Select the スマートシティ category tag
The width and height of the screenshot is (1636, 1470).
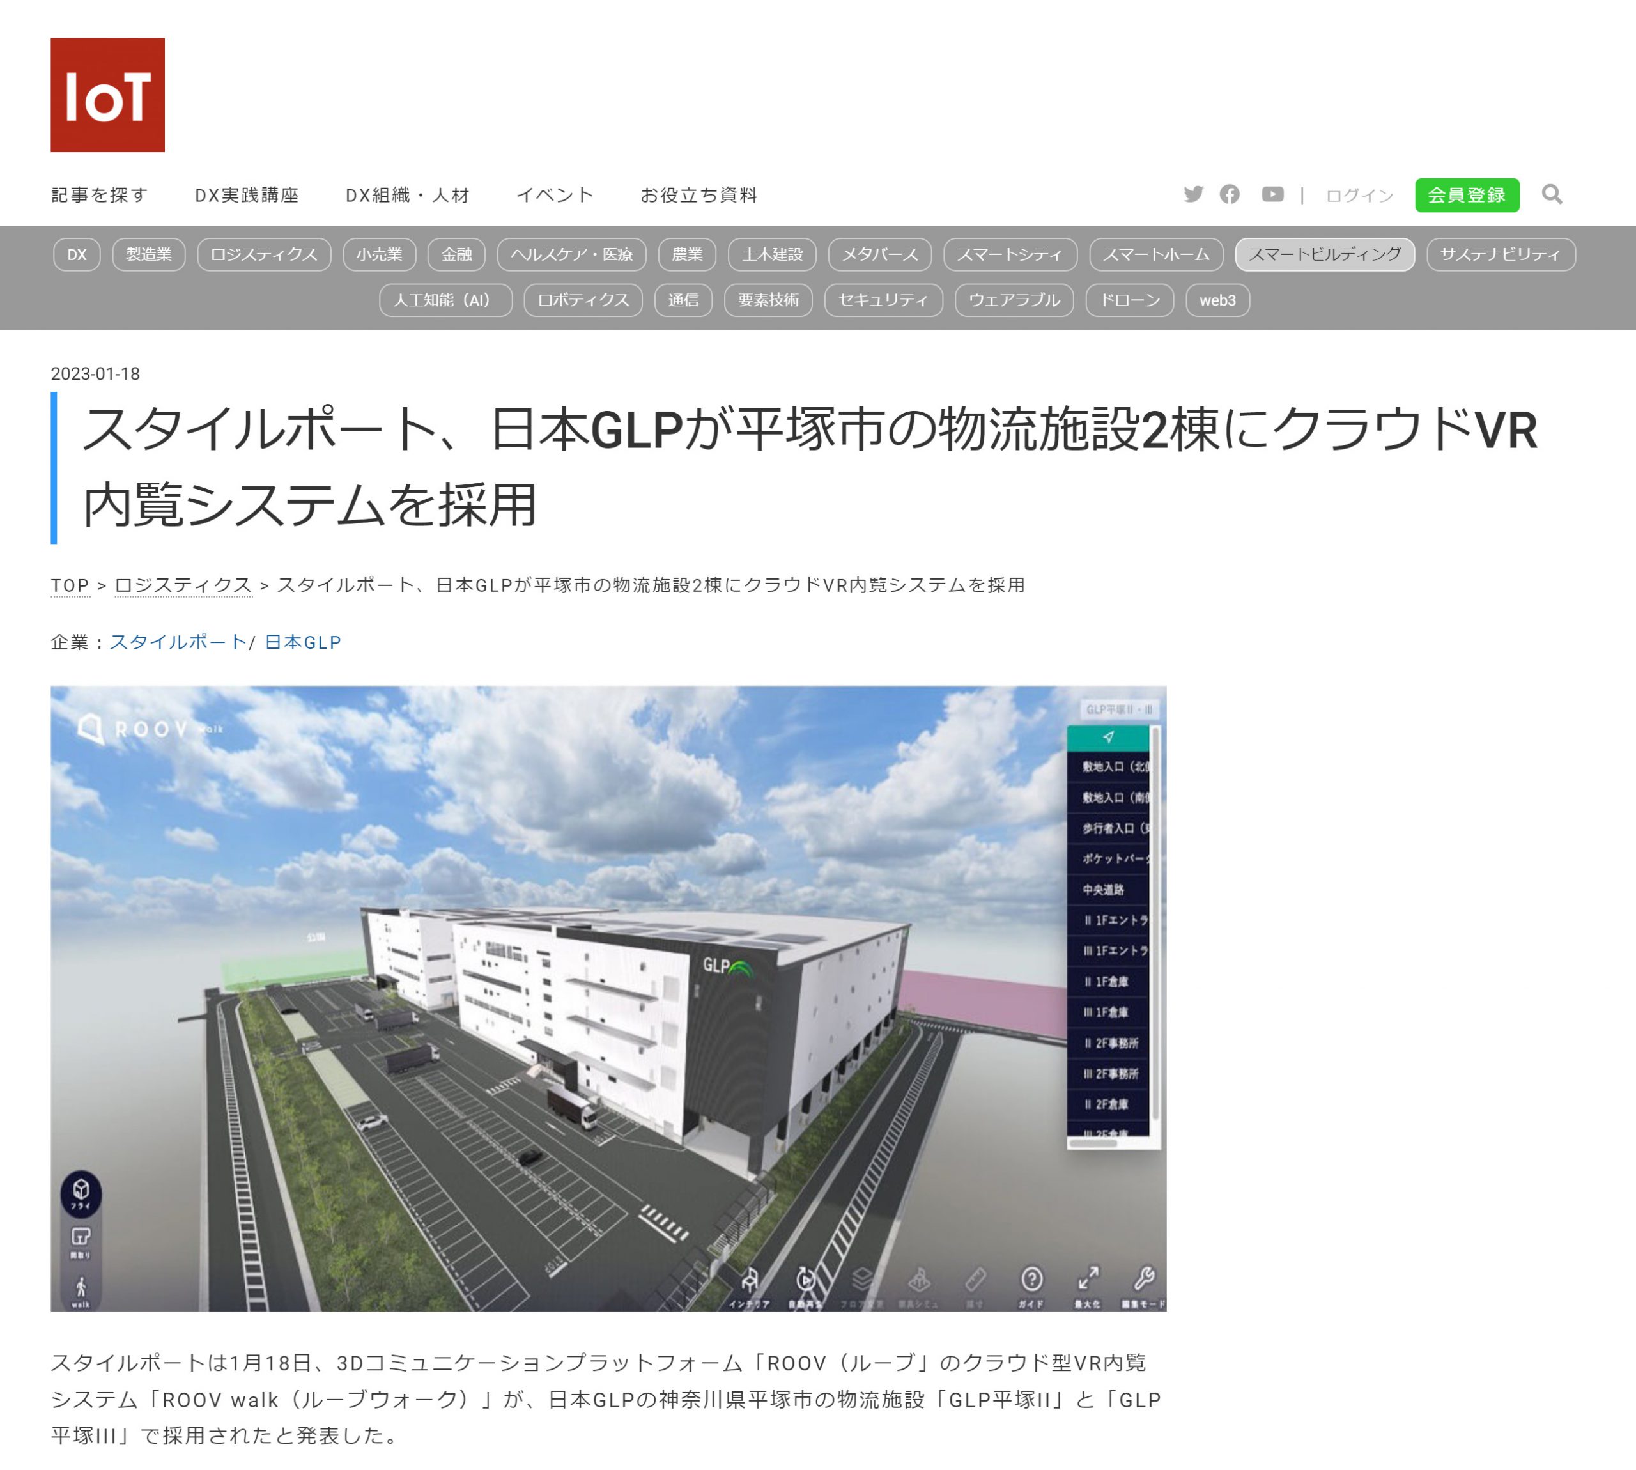tap(1010, 254)
